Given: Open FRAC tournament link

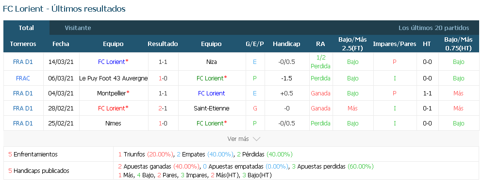Looking at the screenshot, I should tap(23, 78).
